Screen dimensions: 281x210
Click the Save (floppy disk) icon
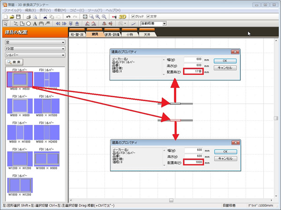pos(18,16)
